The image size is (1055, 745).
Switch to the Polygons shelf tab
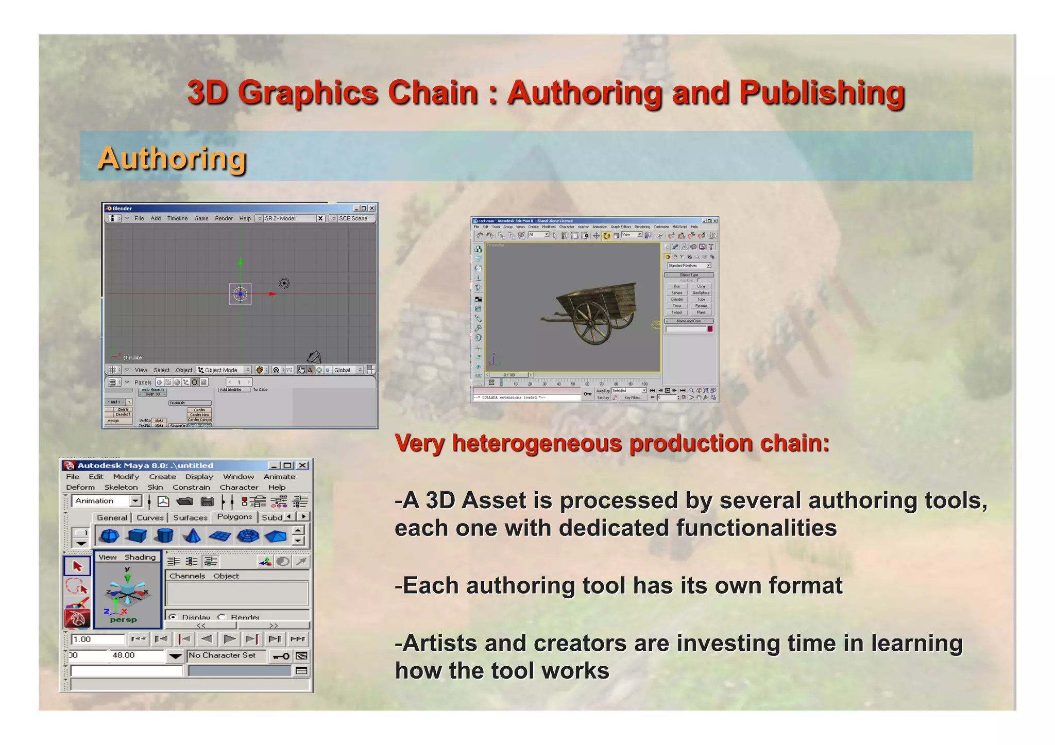pyautogui.click(x=234, y=517)
